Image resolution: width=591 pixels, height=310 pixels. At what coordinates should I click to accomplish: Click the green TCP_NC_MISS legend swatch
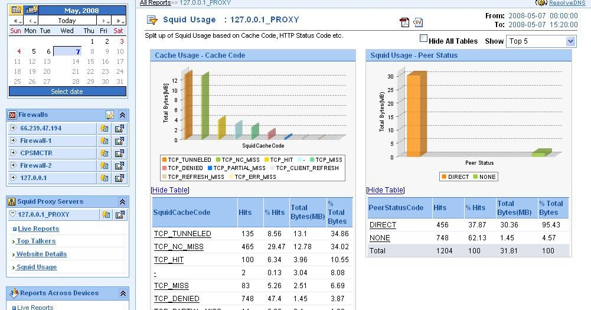pyautogui.click(x=218, y=160)
